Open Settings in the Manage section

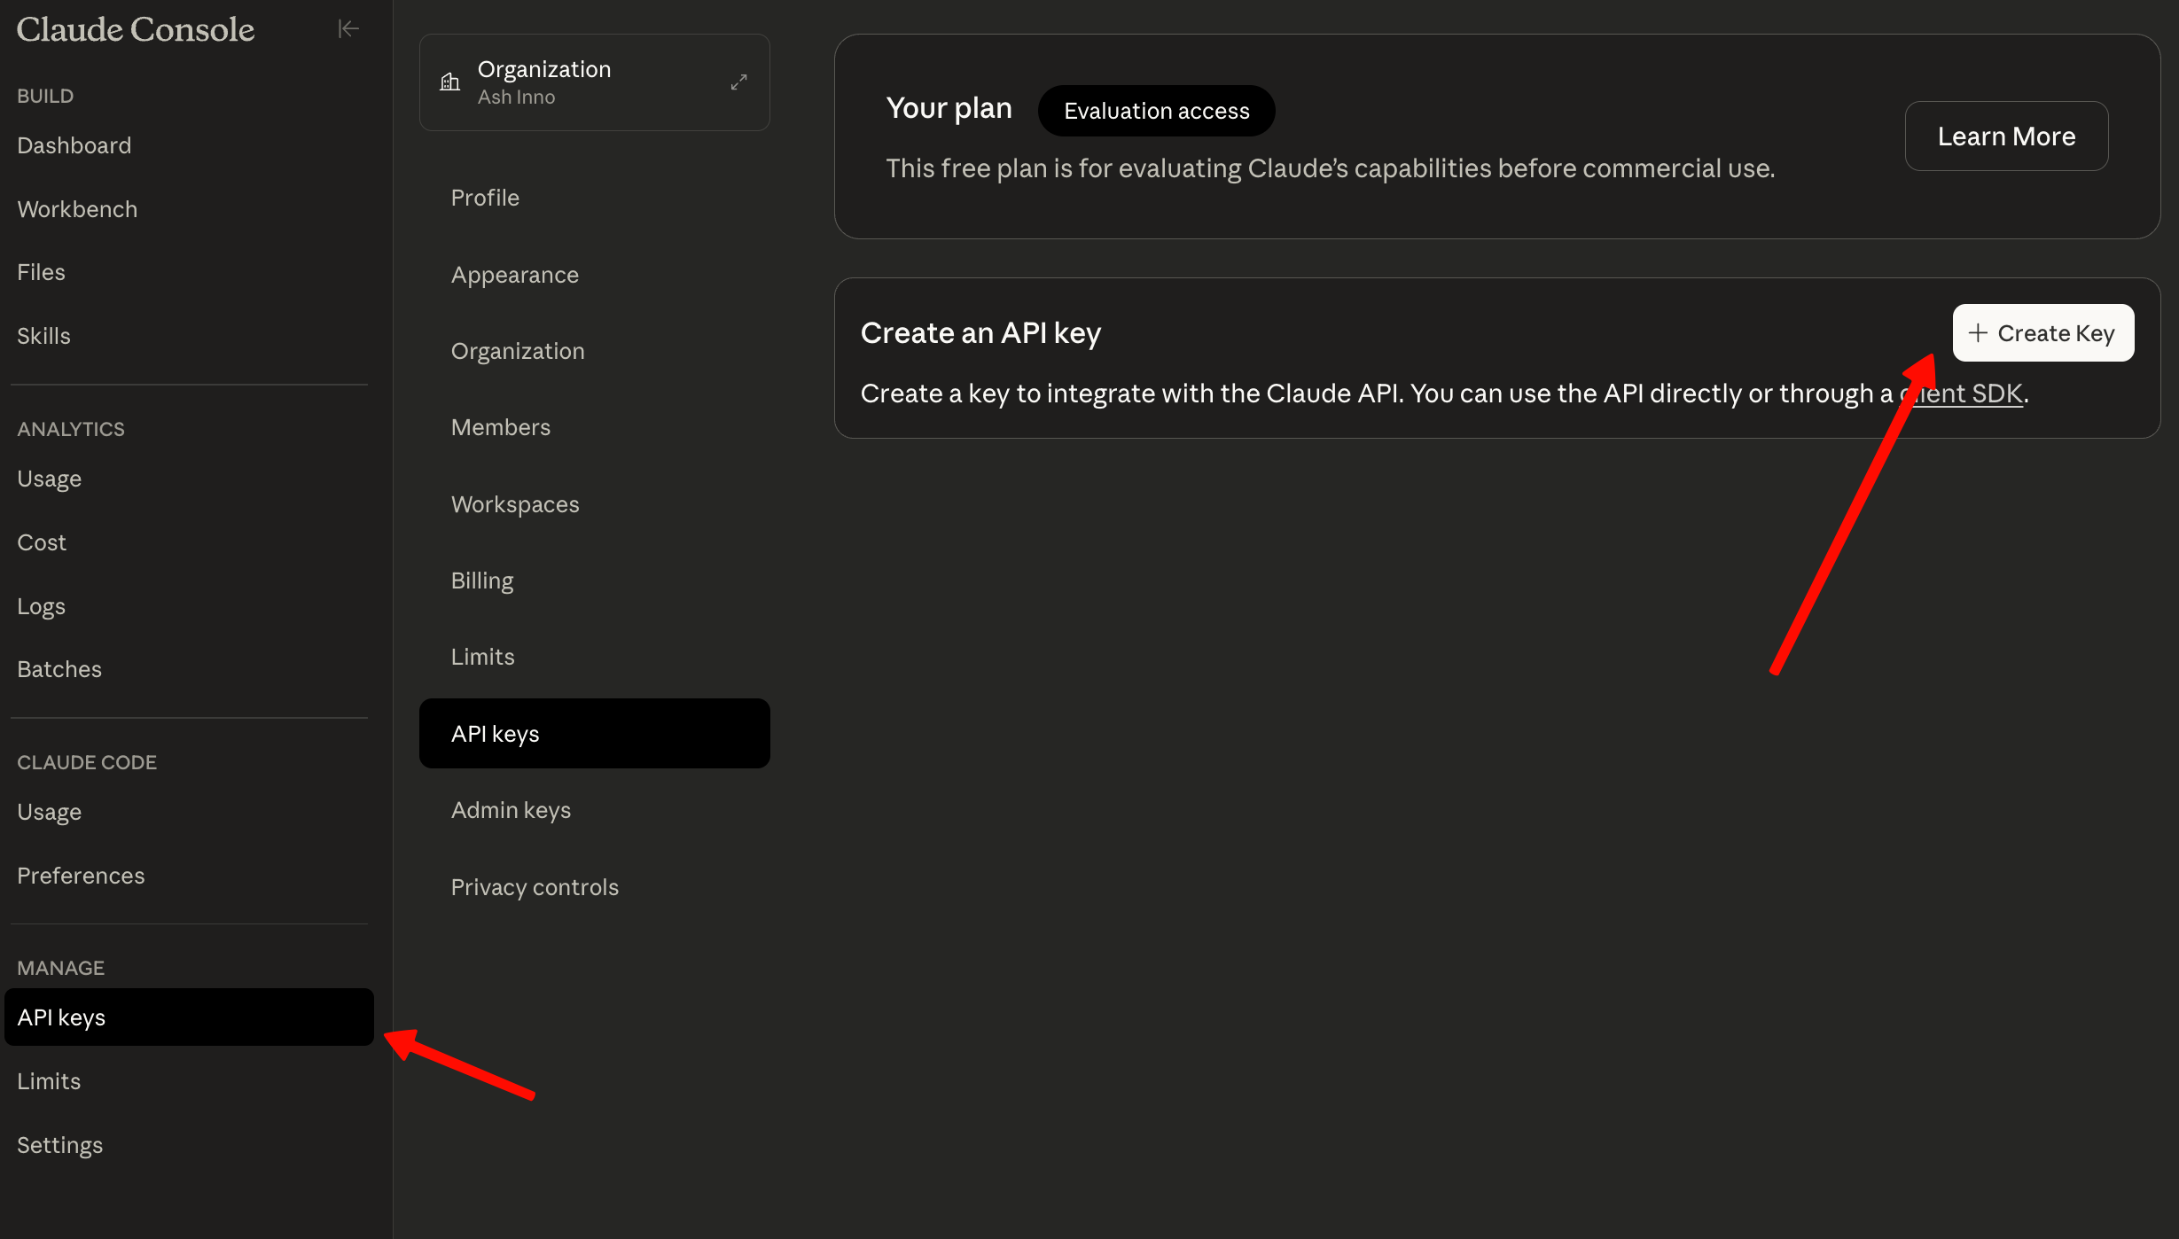pyautogui.click(x=59, y=1145)
